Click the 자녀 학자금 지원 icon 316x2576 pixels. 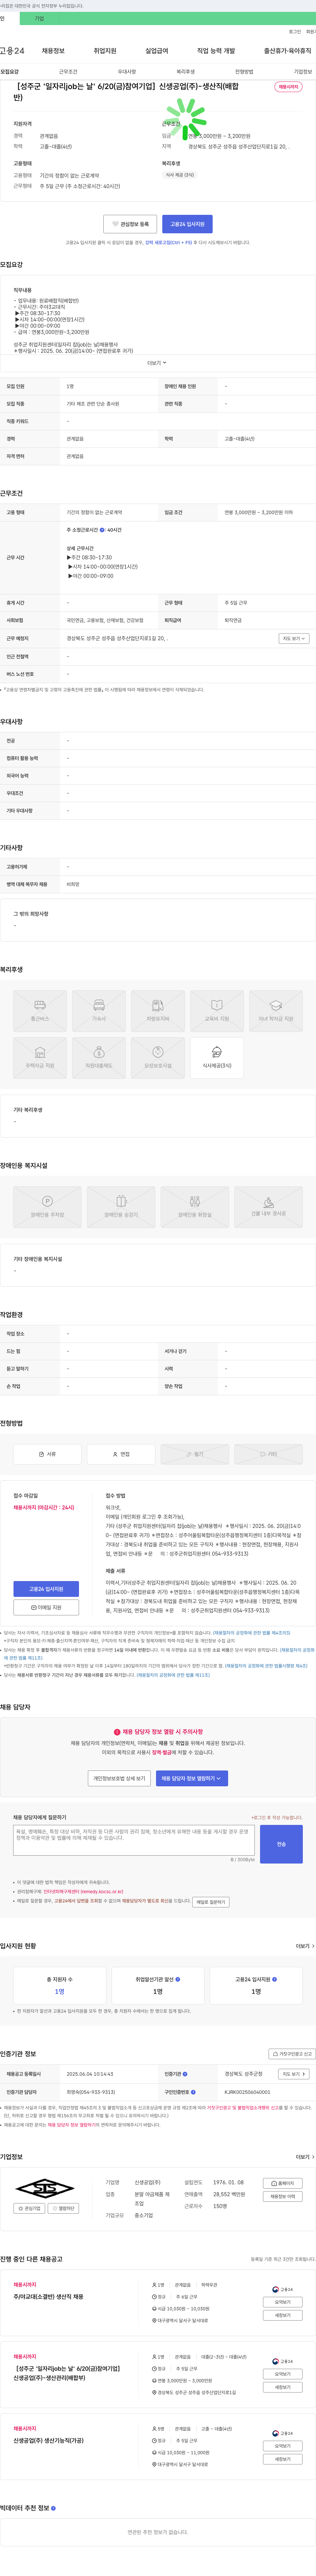coord(276,1011)
